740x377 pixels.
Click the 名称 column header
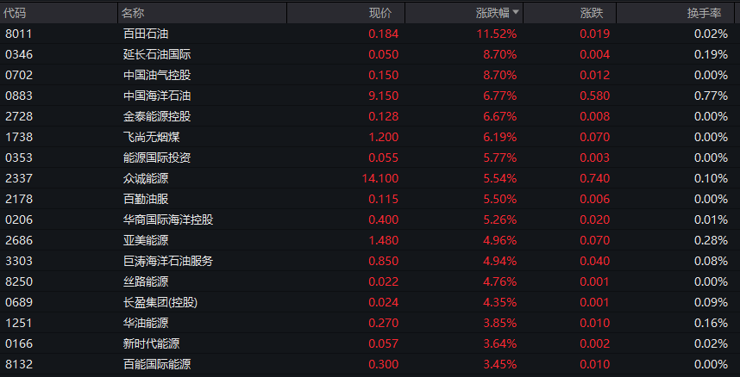click(x=133, y=13)
